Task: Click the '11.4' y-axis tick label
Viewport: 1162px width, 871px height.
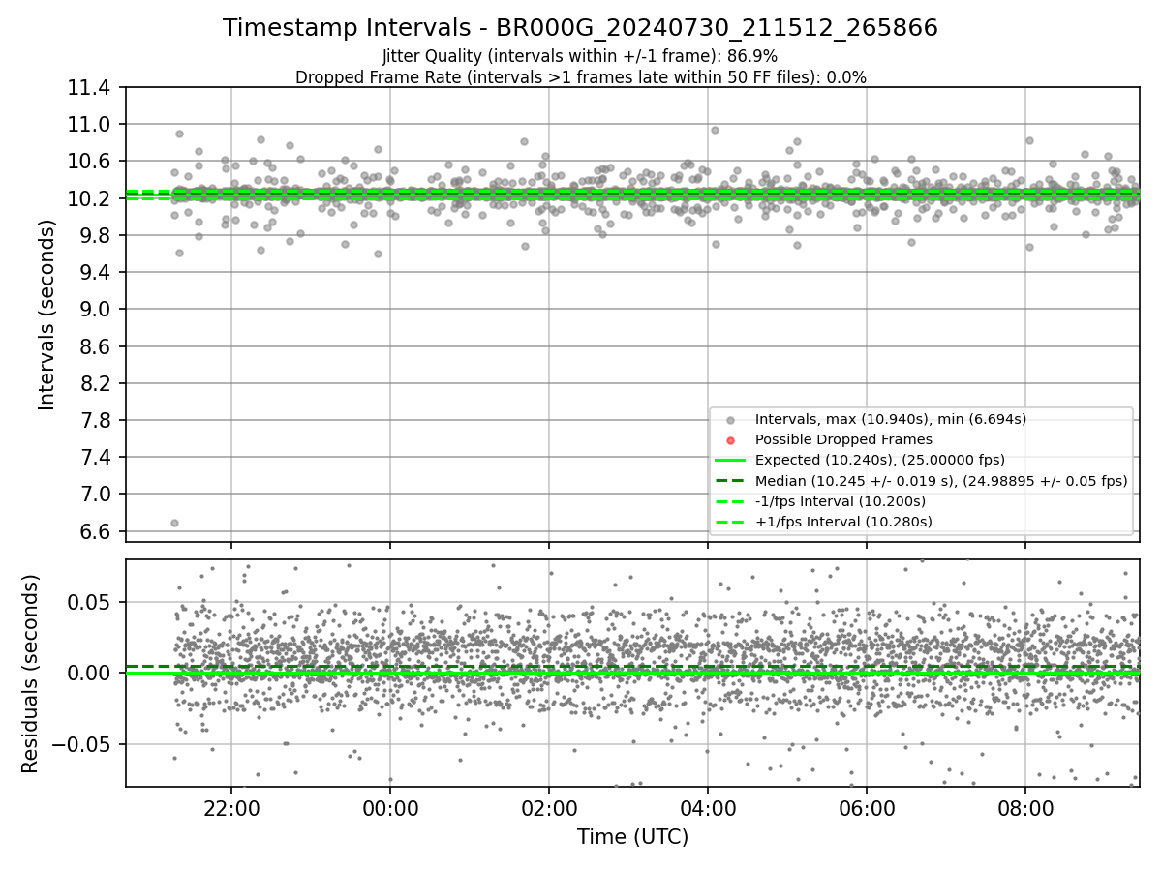Action: click(x=90, y=88)
